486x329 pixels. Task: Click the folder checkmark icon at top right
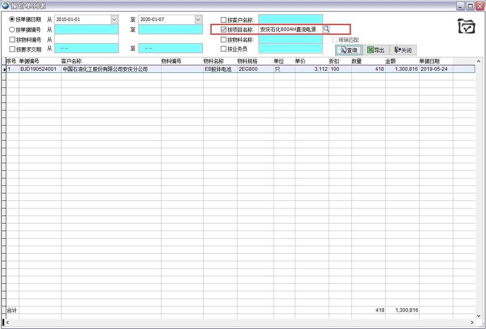point(466,26)
